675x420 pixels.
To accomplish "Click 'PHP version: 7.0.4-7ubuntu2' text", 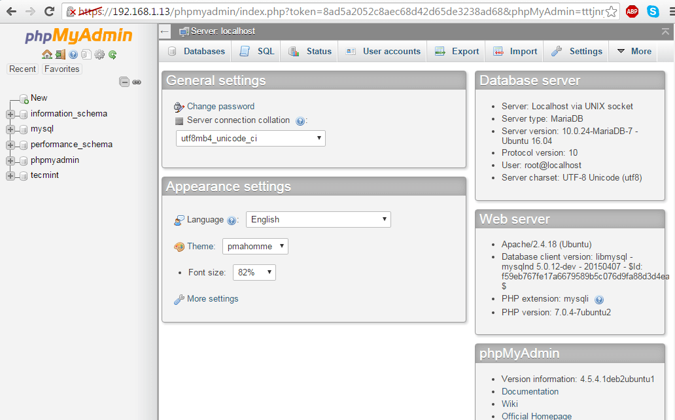I will 556,312.
